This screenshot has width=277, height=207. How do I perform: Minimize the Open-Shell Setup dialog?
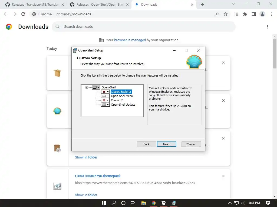[174, 50]
